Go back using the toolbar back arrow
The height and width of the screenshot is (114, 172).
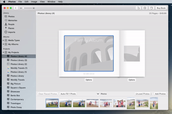point(16,8)
